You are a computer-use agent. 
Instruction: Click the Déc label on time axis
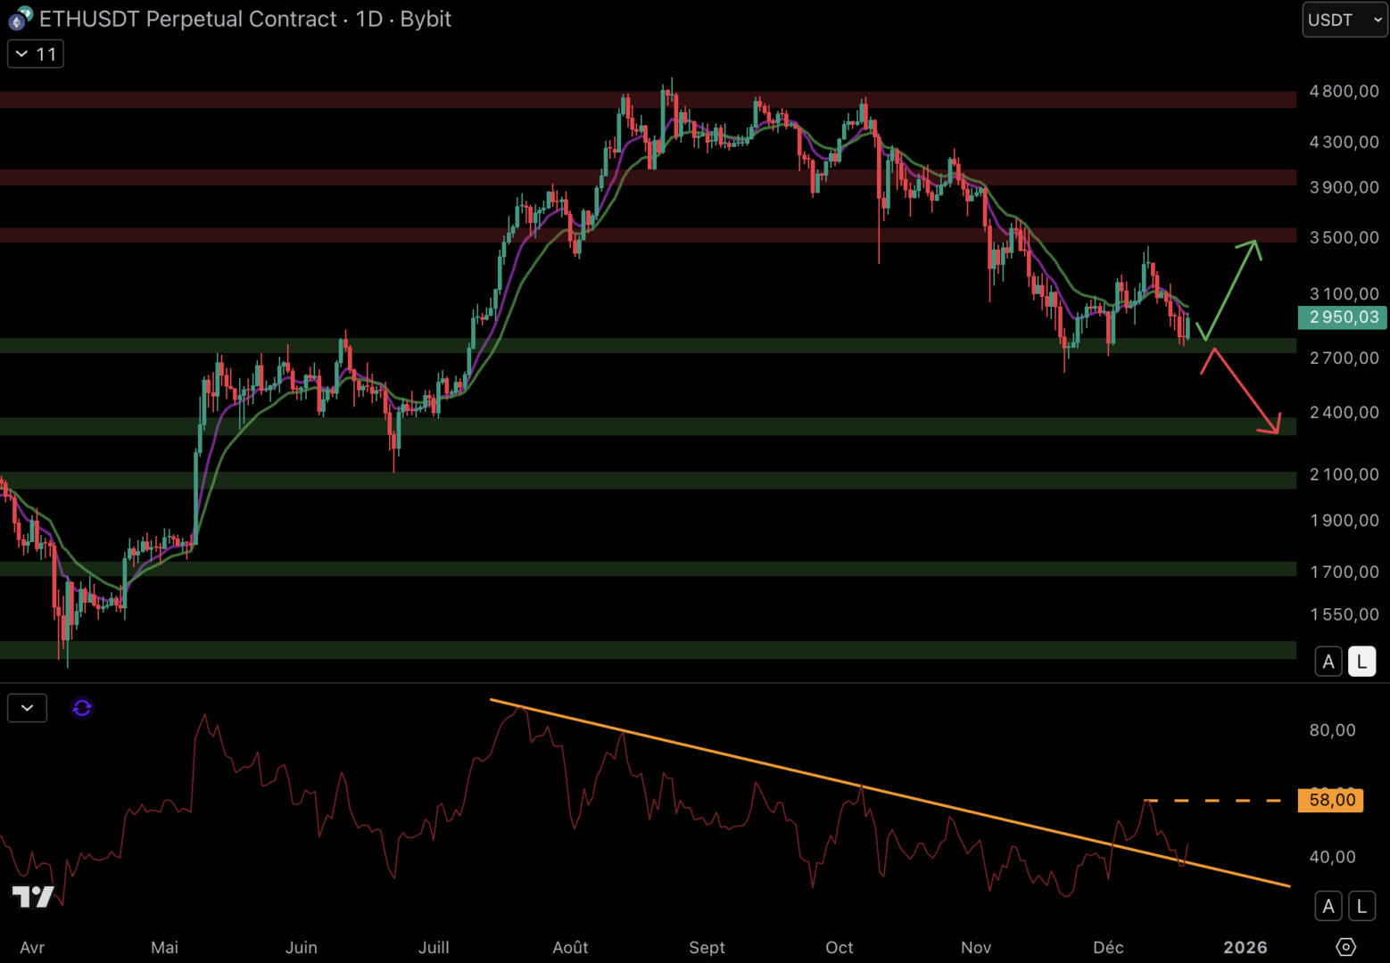(x=1108, y=947)
